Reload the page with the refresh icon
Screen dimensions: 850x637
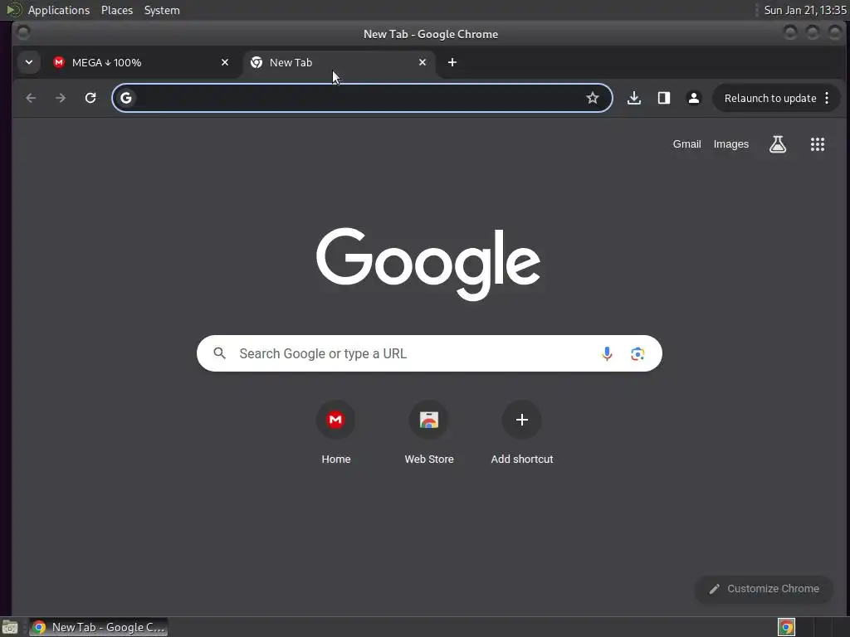[x=90, y=98]
